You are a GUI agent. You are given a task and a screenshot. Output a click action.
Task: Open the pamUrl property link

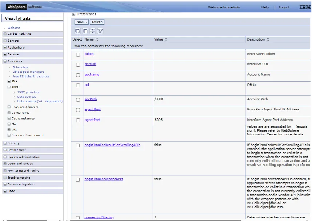point(91,64)
